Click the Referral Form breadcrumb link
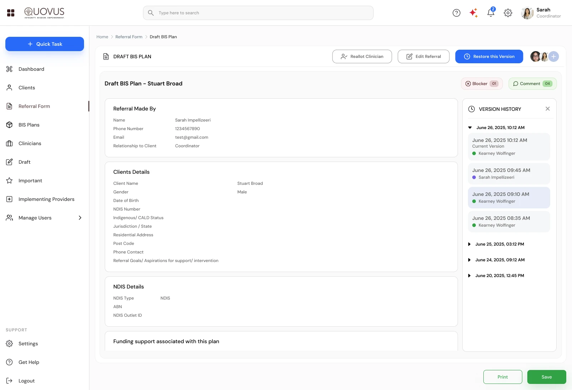 (129, 37)
